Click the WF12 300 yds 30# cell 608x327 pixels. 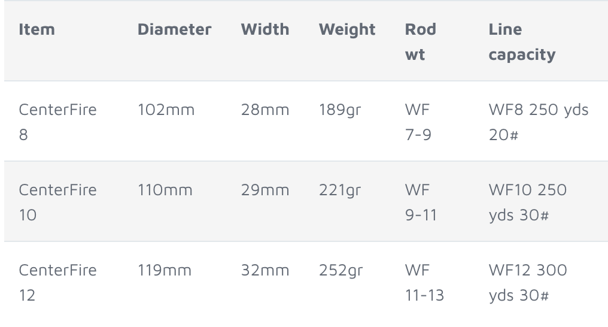click(528, 283)
